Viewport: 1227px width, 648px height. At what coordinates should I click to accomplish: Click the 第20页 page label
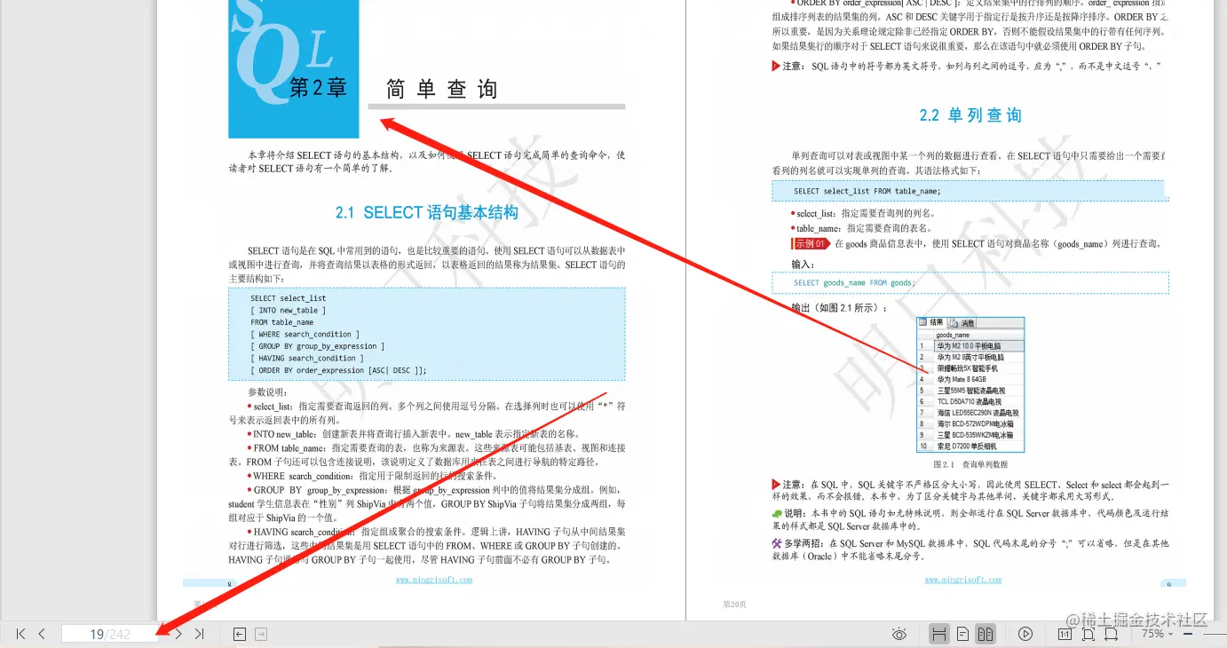pyautogui.click(x=734, y=605)
